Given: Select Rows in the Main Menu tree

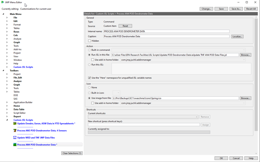Looking at the screenshot, I should coord(16,32).
